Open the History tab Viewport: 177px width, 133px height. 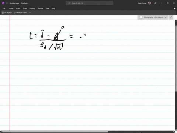click(32, 8)
